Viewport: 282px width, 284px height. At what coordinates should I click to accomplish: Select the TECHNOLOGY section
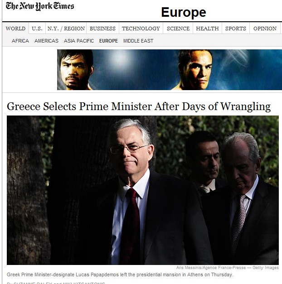[x=141, y=29]
